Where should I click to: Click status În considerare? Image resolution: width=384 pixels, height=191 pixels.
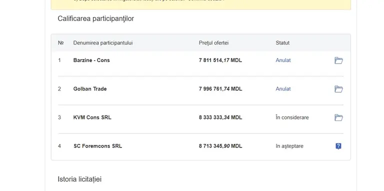[292, 117]
